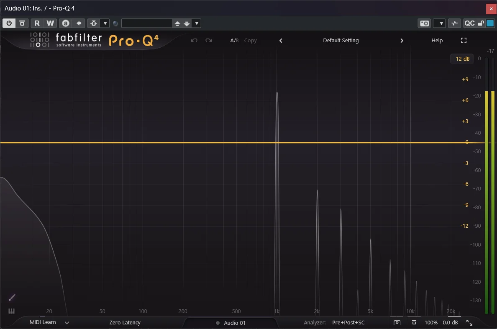Click the snapshot camera icon

(x=424, y=23)
